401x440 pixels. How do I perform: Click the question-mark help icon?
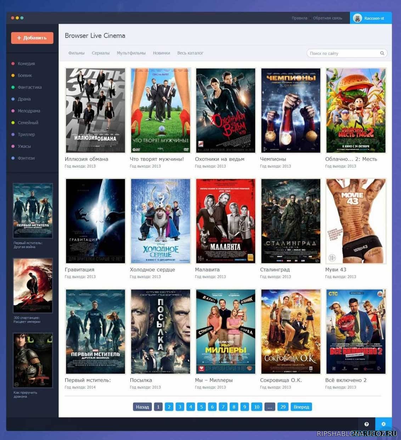367,424
